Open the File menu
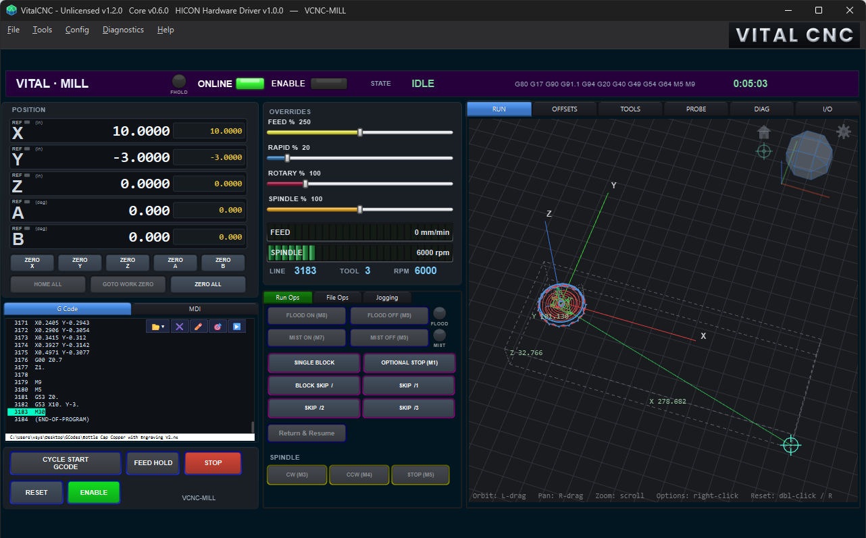The image size is (866, 538). 14,30
